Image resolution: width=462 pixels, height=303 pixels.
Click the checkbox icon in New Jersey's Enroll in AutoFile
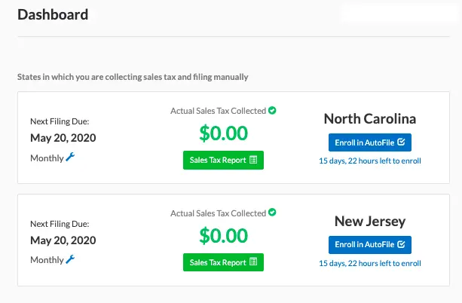401,244
